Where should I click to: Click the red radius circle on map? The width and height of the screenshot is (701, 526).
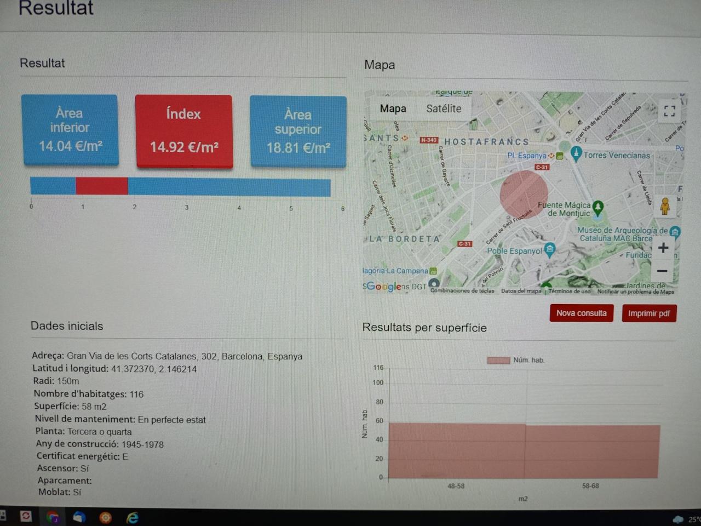point(524,195)
